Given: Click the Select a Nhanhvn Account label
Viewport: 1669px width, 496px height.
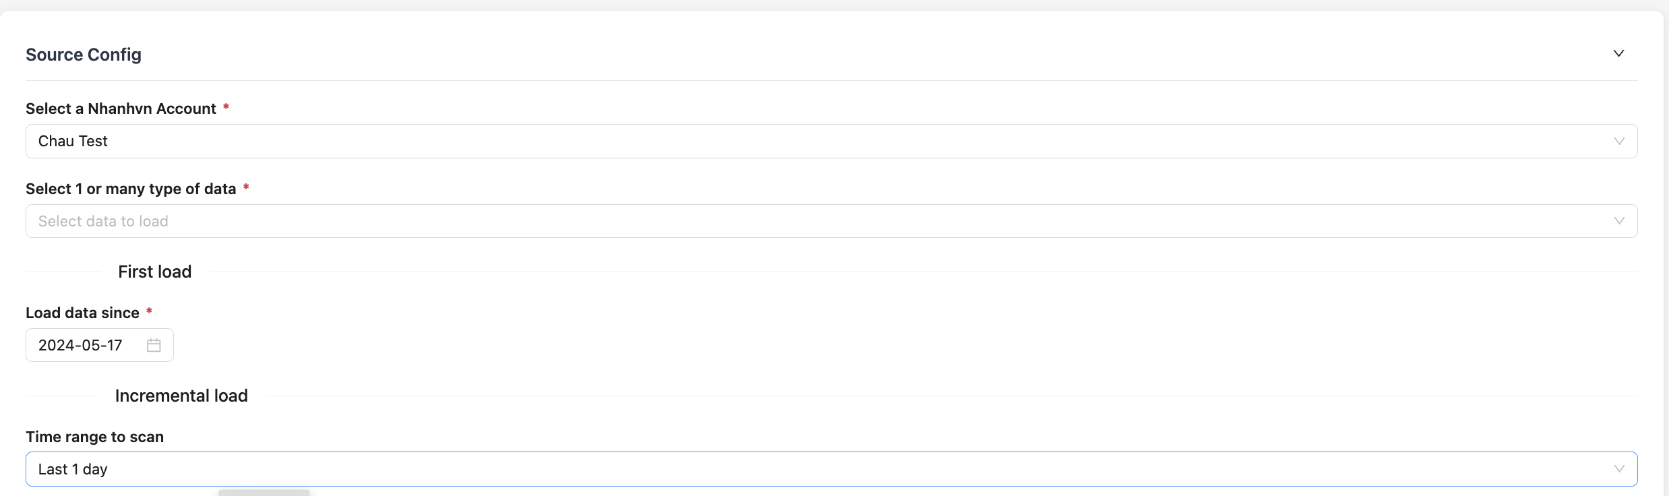Looking at the screenshot, I should click(121, 108).
